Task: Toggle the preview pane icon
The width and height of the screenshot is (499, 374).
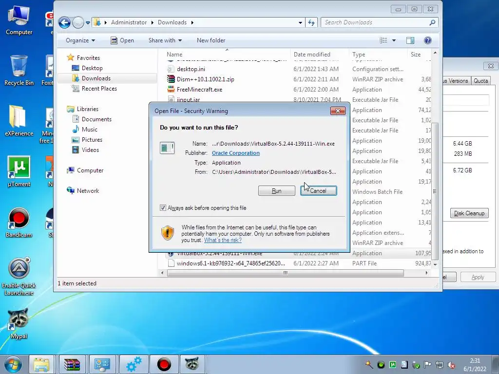Action: (x=410, y=40)
